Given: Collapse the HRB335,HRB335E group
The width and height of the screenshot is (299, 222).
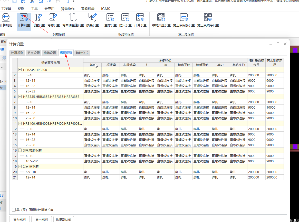Looking at the screenshot, I should [x=20, y=97].
